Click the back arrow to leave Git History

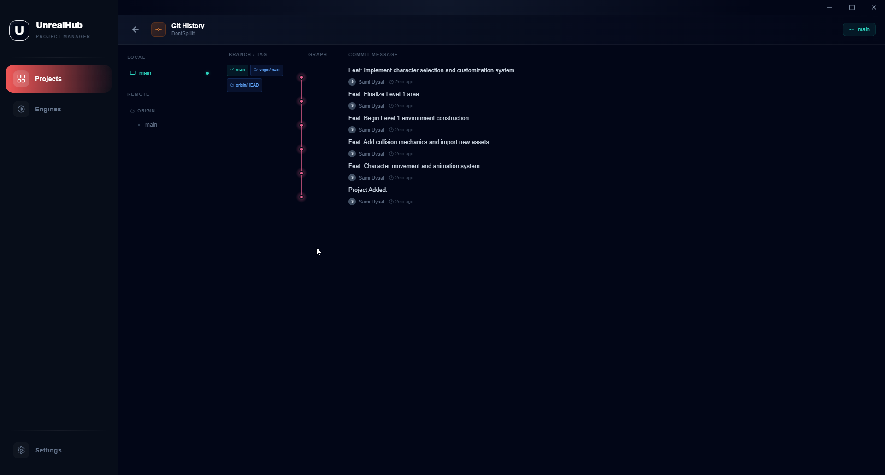pyautogui.click(x=135, y=29)
